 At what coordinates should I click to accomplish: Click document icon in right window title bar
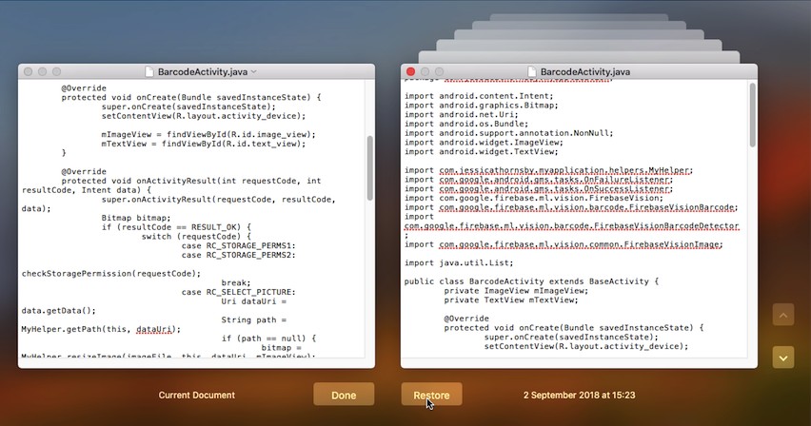[531, 72]
